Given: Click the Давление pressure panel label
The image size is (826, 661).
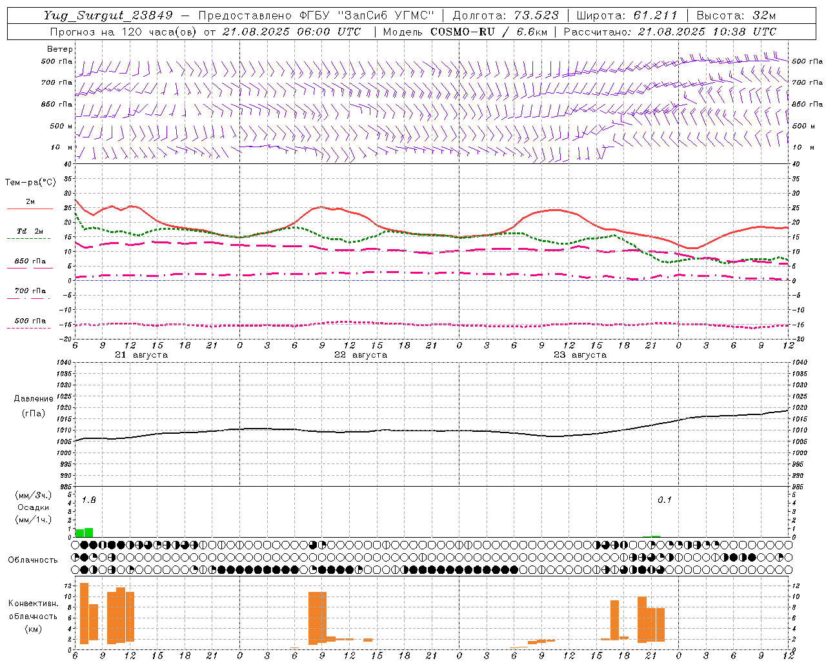Looking at the screenshot, I should tap(34, 399).
